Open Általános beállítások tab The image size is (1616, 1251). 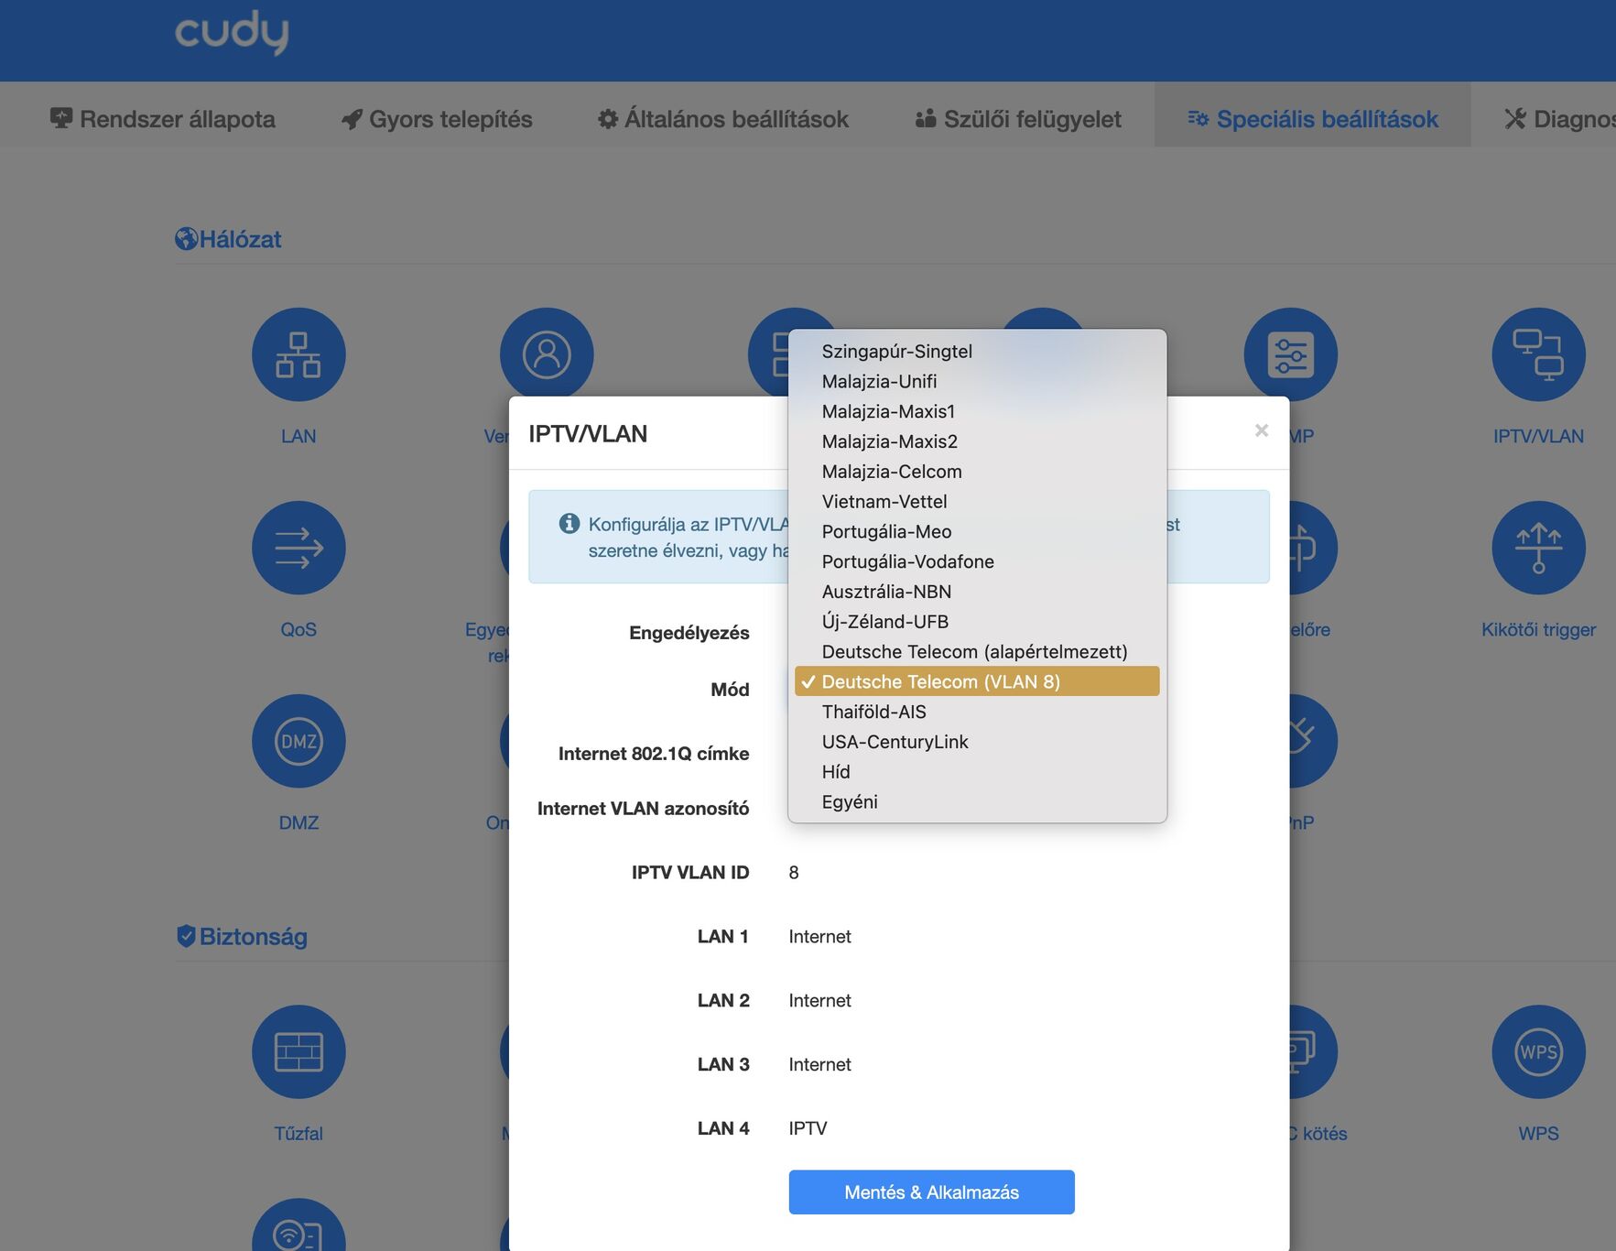[x=723, y=119]
